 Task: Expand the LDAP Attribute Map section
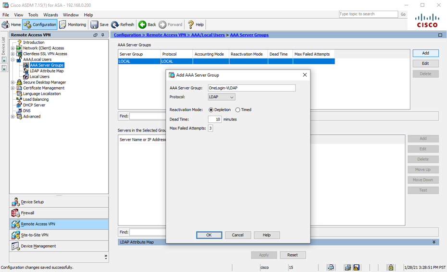pyautogui.click(x=434, y=242)
